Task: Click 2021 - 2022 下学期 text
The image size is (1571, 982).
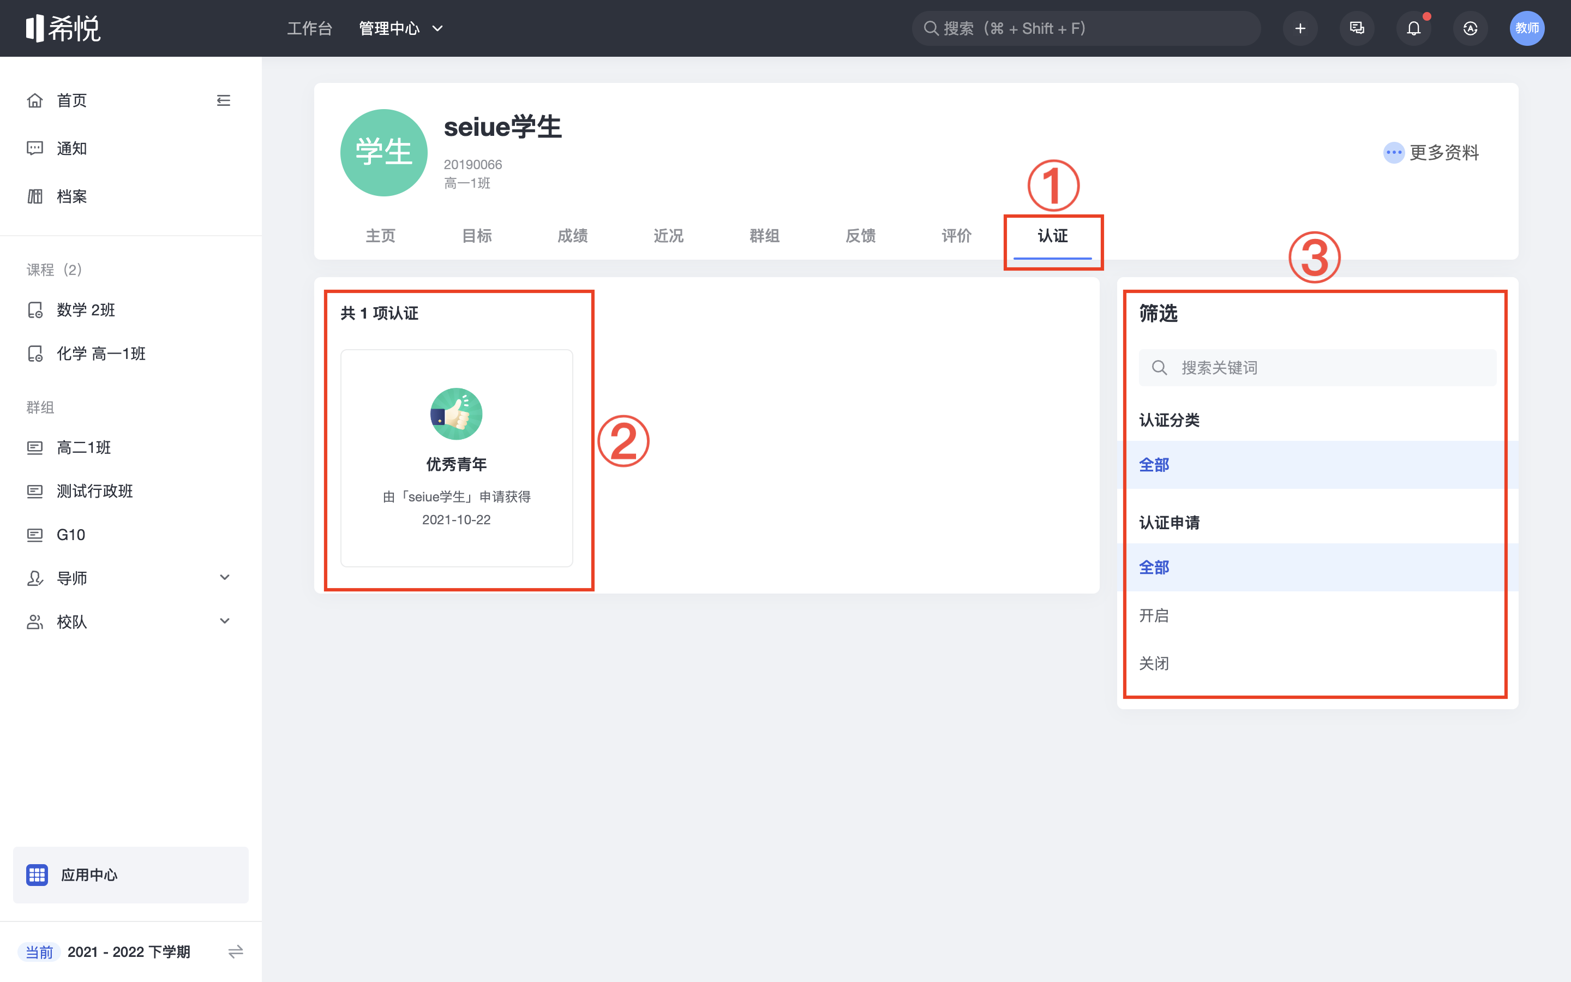Action: point(129,952)
